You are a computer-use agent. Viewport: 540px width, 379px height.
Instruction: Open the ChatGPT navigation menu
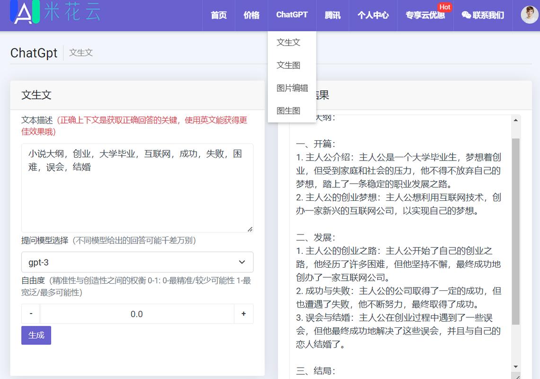pyautogui.click(x=292, y=15)
